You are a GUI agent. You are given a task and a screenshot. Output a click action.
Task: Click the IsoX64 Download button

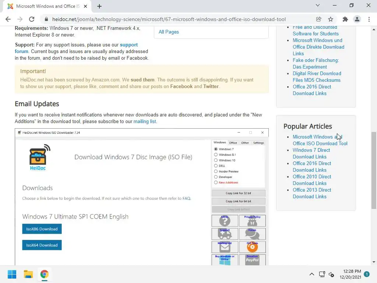(x=42, y=245)
